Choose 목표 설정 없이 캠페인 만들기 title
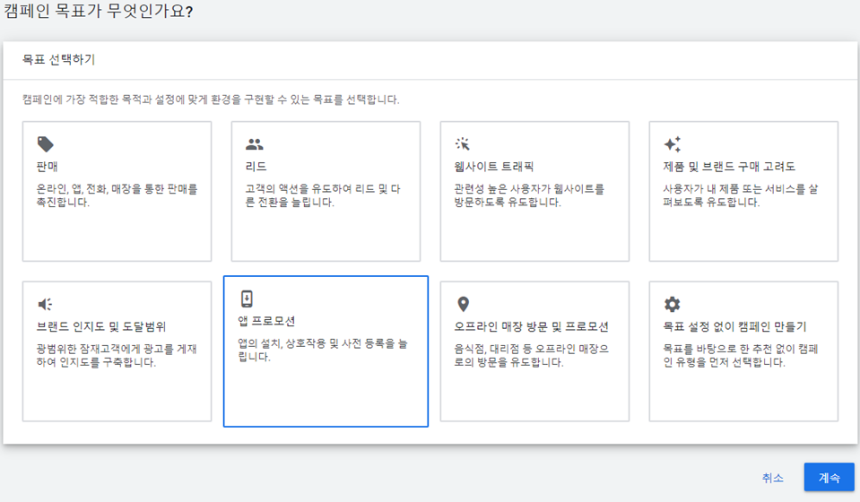860x502 pixels. click(x=734, y=326)
